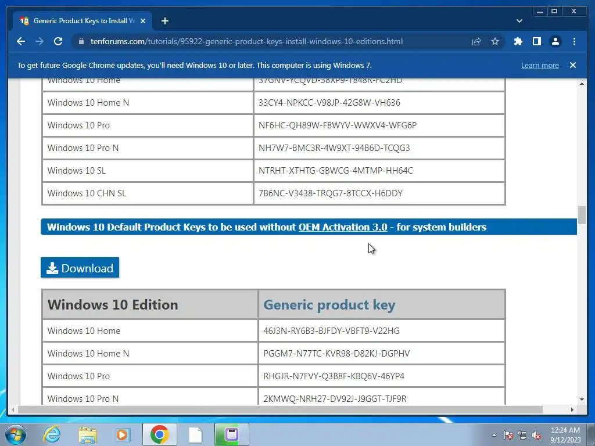
Task: Reload the current page
Action: [58, 41]
